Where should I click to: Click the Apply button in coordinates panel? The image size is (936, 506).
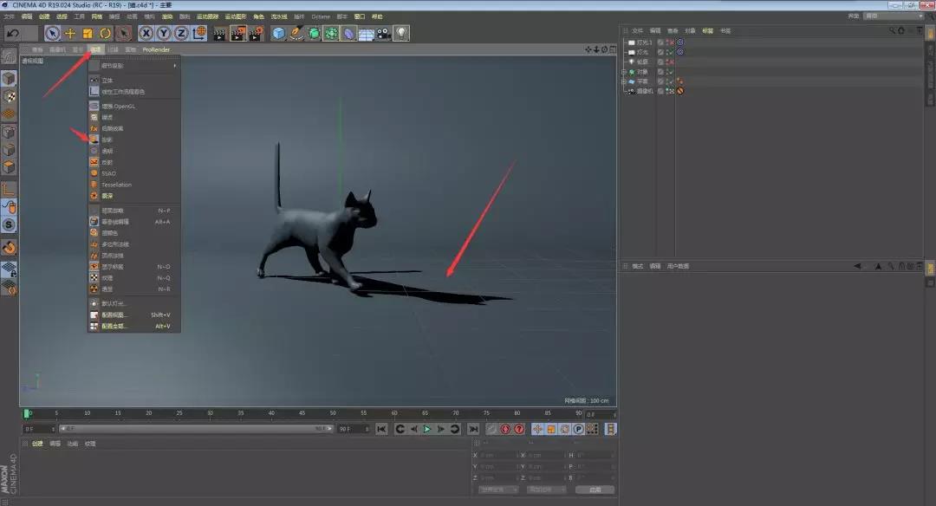[595, 490]
